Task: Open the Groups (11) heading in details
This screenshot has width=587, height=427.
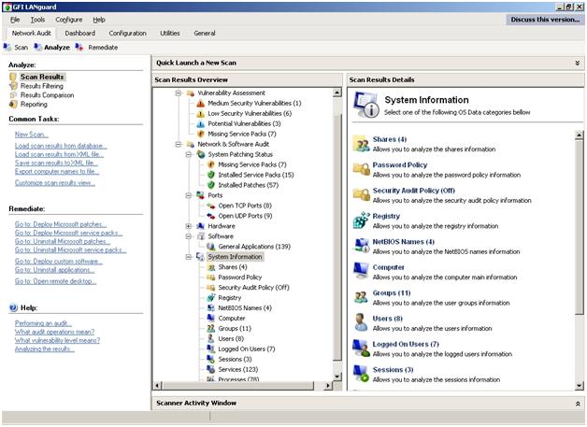Action: point(392,293)
